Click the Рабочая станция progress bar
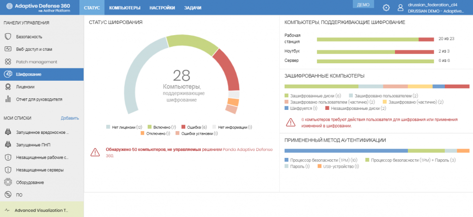 click(375, 39)
